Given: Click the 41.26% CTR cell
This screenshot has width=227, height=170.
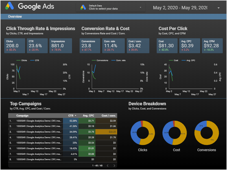Looking at the screenshot, I should tap(71, 126).
